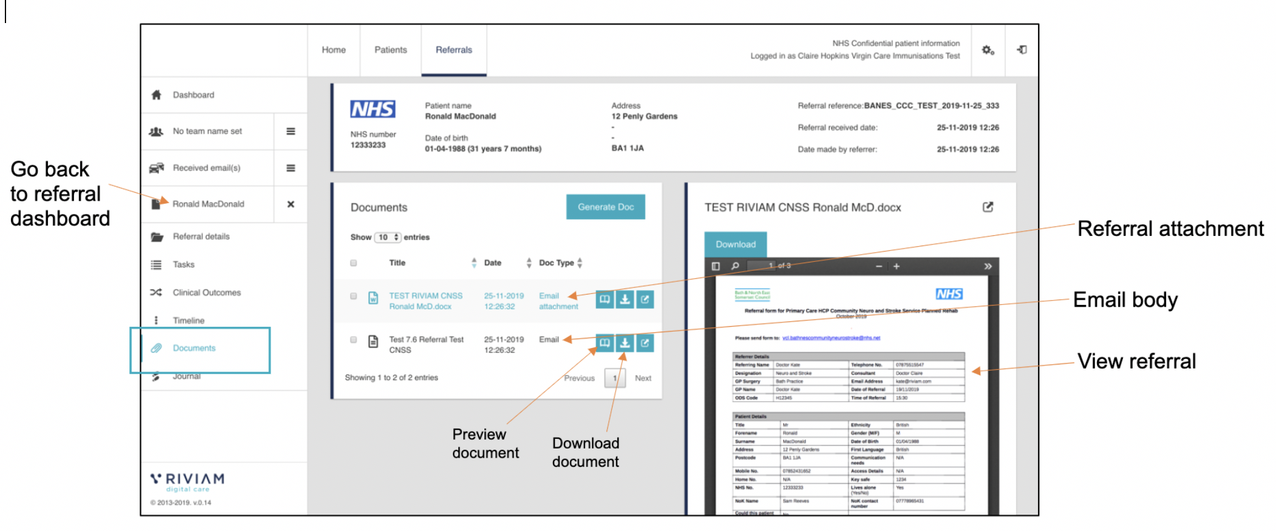
Task: Preview the TEST RIVIAM CNSS document
Action: coord(605,299)
